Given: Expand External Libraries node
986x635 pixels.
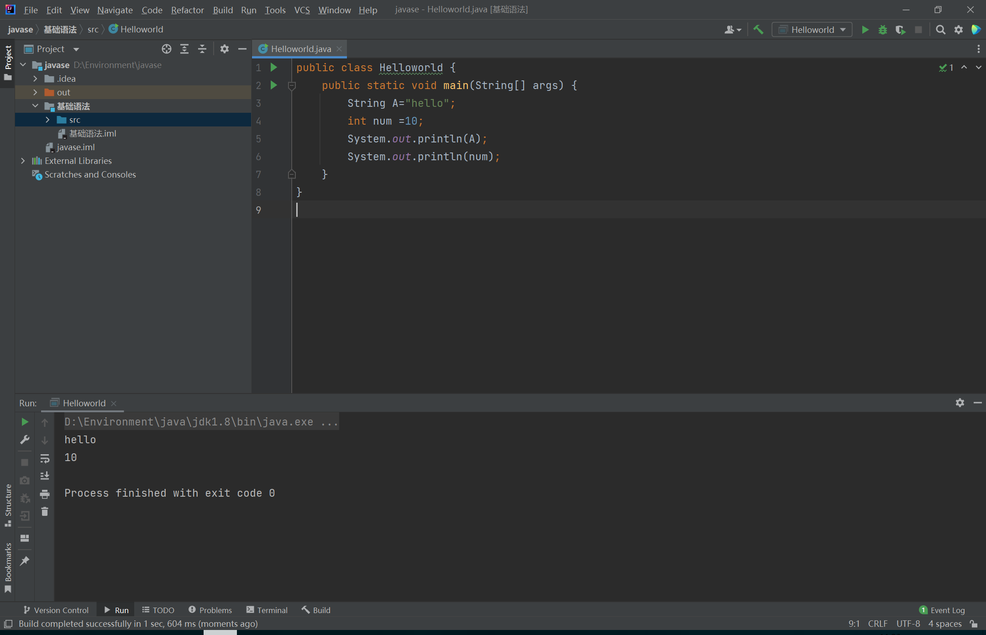Looking at the screenshot, I should pyautogui.click(x=23, y=161).
